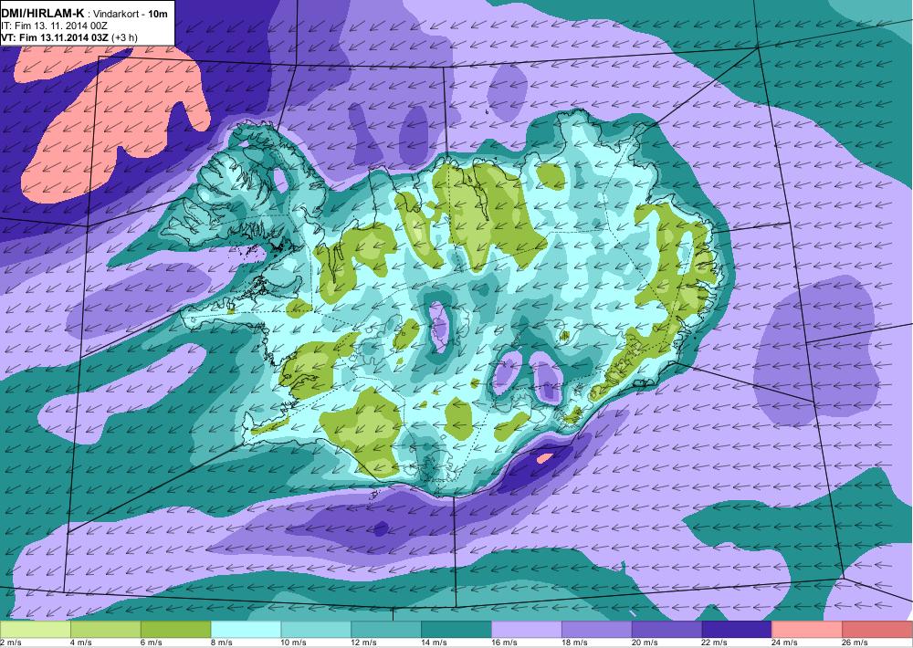Viewport: 913px width, 648px height.
Task: Pick the medium purple swatch above '18 m/s'
Action: pyautogui.click(x=597, y=630)
